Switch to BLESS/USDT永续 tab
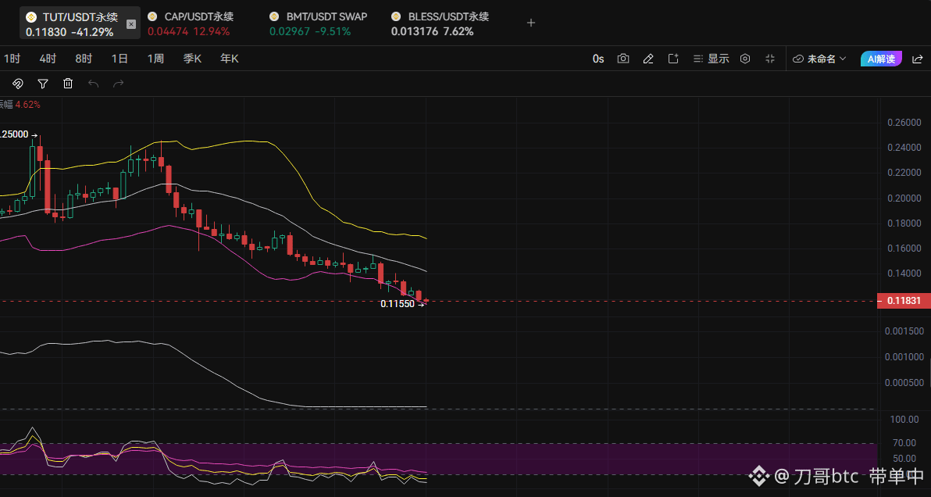 (440, 23)
